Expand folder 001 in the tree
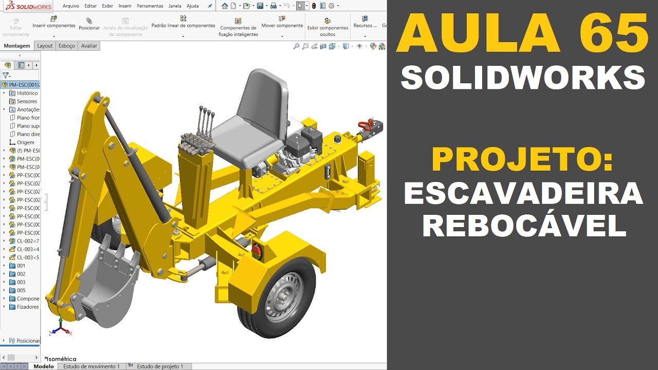 [4, 266]
